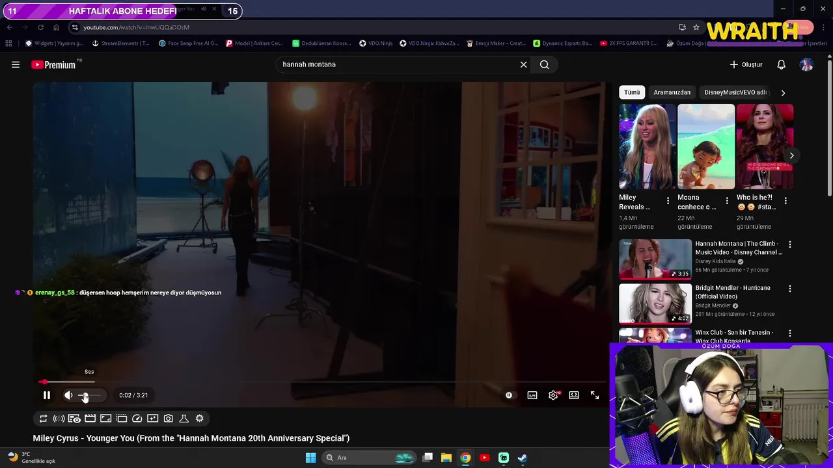Open options for Who is he?! short
The width and height of the screenshot is (833, 468).
click(x=785, y=201)
